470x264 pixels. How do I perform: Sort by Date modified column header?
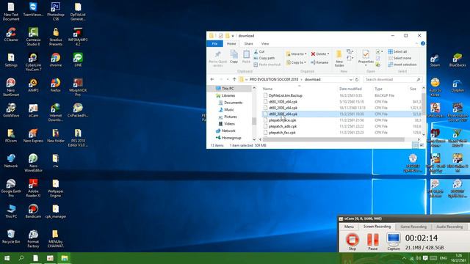pyautogui.click(x=350, y=89)
